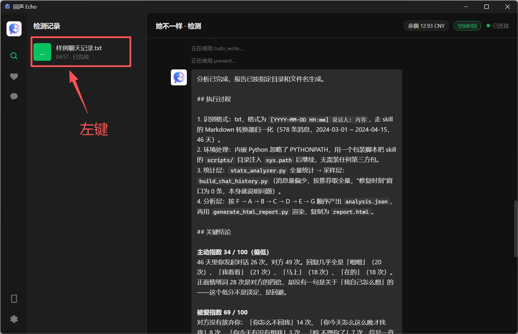Viewport: 518px width, 334px height.
Task: Minimize the Echo window
Action: coord(466,6)
